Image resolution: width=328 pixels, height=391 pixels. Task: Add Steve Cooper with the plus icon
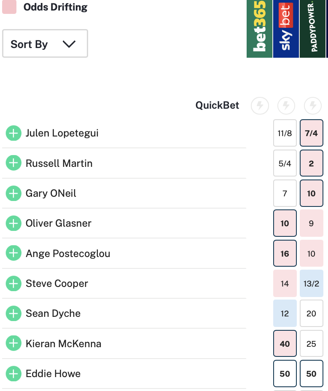pos(13,284)
